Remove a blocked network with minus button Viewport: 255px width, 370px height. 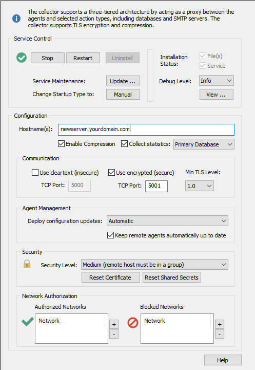220,334
